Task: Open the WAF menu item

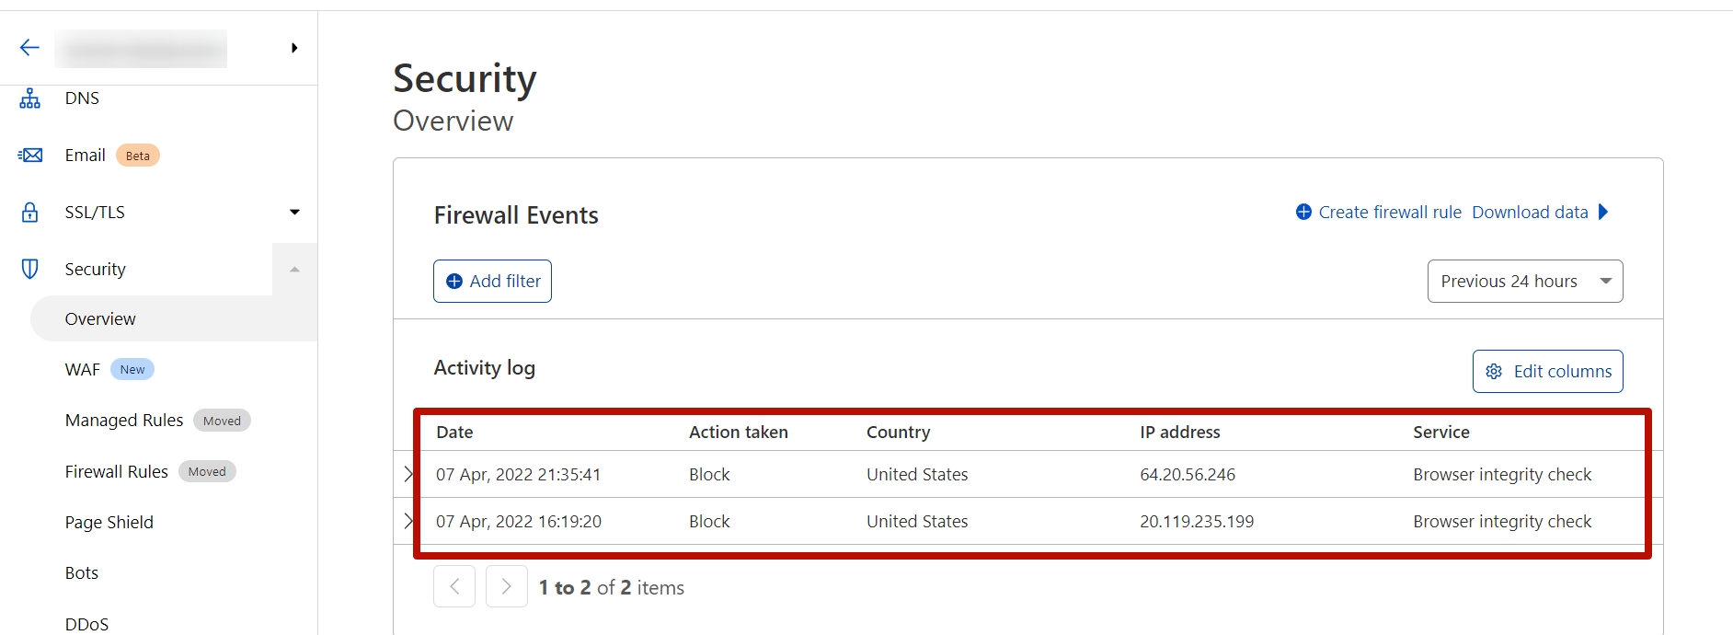Action: [82, 370]
